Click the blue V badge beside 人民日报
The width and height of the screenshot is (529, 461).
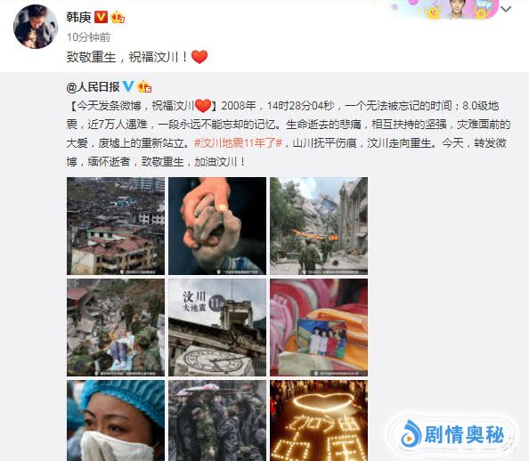pyautogui.click(x=128, y=86)
